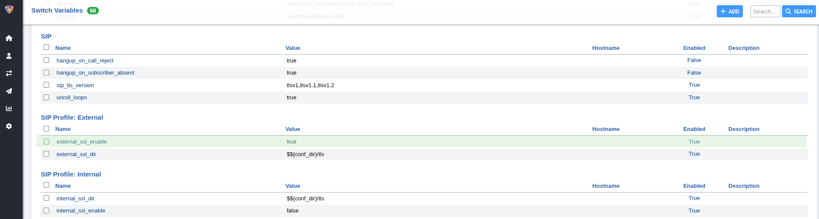Open the external_ssl_enable variable
This screenshot has height=219, width=819.
(81, 142)
